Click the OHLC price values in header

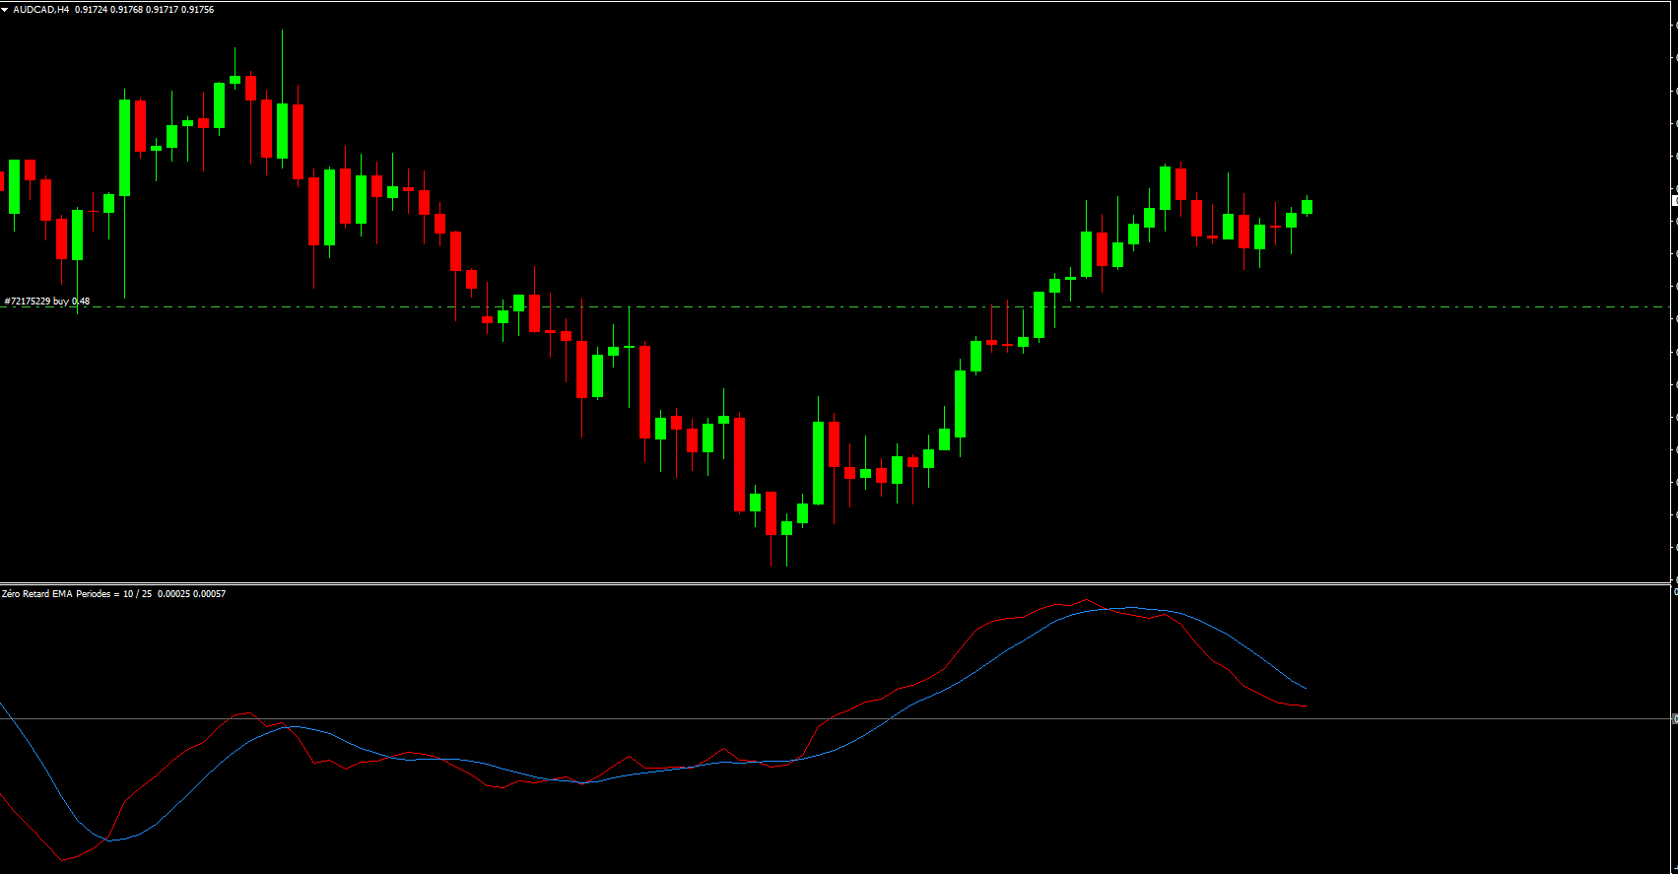pos(144,10)
